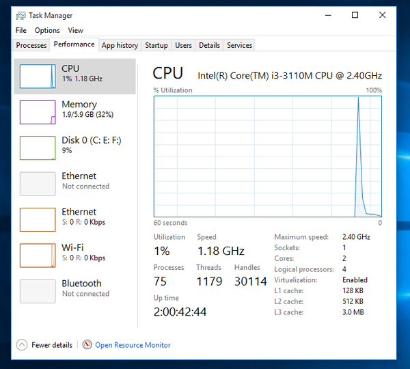Image resolution: width=410 pixels, height=369 pixels.
Task: Switch to the Performance tab
Action: tap(74, 44)
